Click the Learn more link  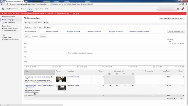pyautogui.click(x=75, y=14)
